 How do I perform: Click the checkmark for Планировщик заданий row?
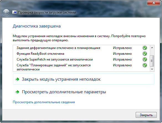pos(145,65)
